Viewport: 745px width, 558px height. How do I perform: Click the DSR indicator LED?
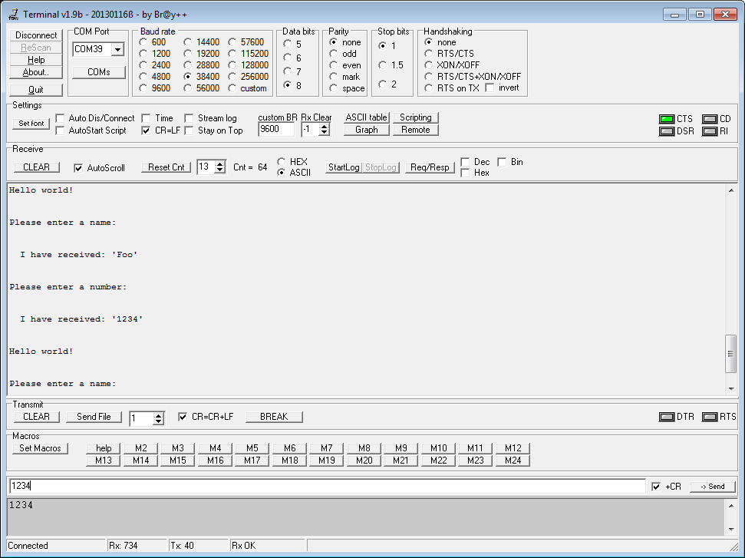[667, 131]
